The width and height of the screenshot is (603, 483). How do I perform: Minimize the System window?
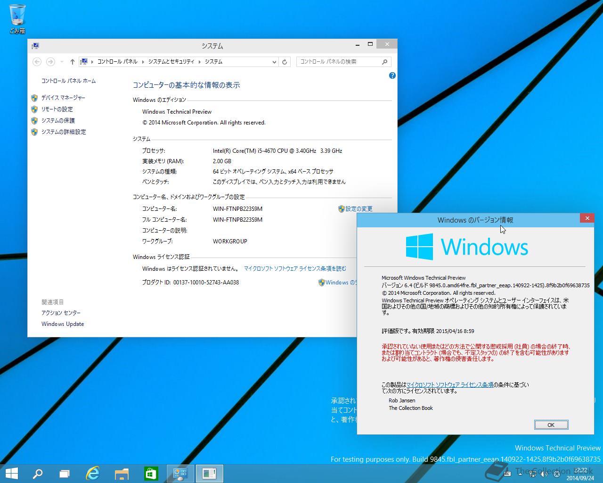click(358, 44)
